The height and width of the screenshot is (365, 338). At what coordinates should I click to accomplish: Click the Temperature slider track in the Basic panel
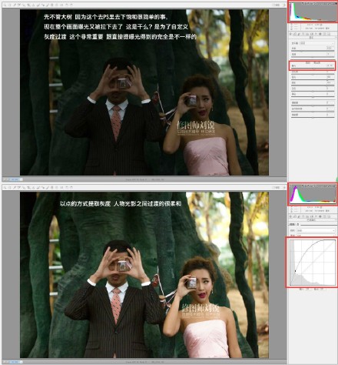coord(313,51)
